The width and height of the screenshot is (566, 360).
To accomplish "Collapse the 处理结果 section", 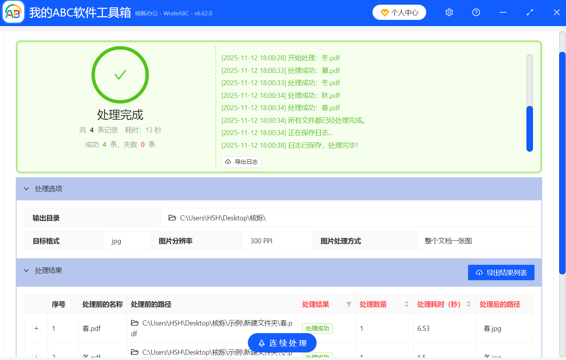I will [26, 270].
